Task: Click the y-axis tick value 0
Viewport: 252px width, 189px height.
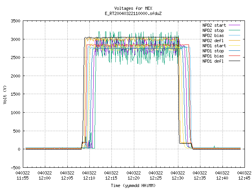Action: click(x=19, y=149)
